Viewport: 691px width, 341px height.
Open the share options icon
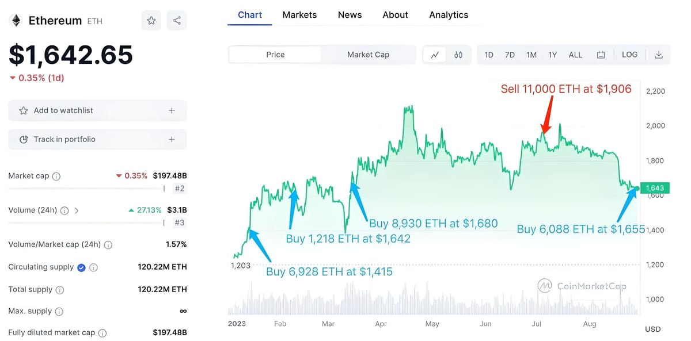click(x=176, y=20)
